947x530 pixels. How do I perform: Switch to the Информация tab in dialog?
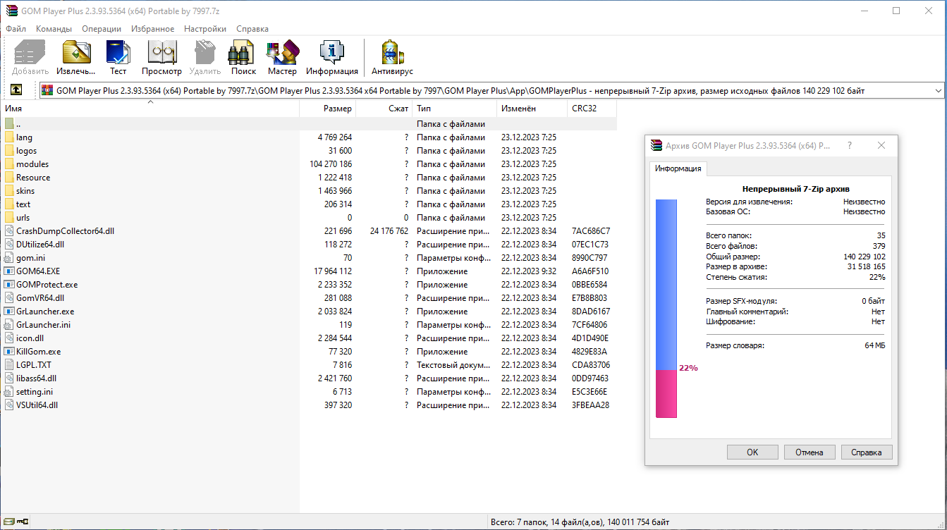point(679,168)
